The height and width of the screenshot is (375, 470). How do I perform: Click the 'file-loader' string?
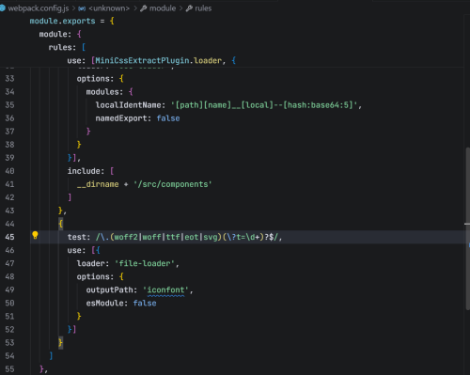[145, 263]
